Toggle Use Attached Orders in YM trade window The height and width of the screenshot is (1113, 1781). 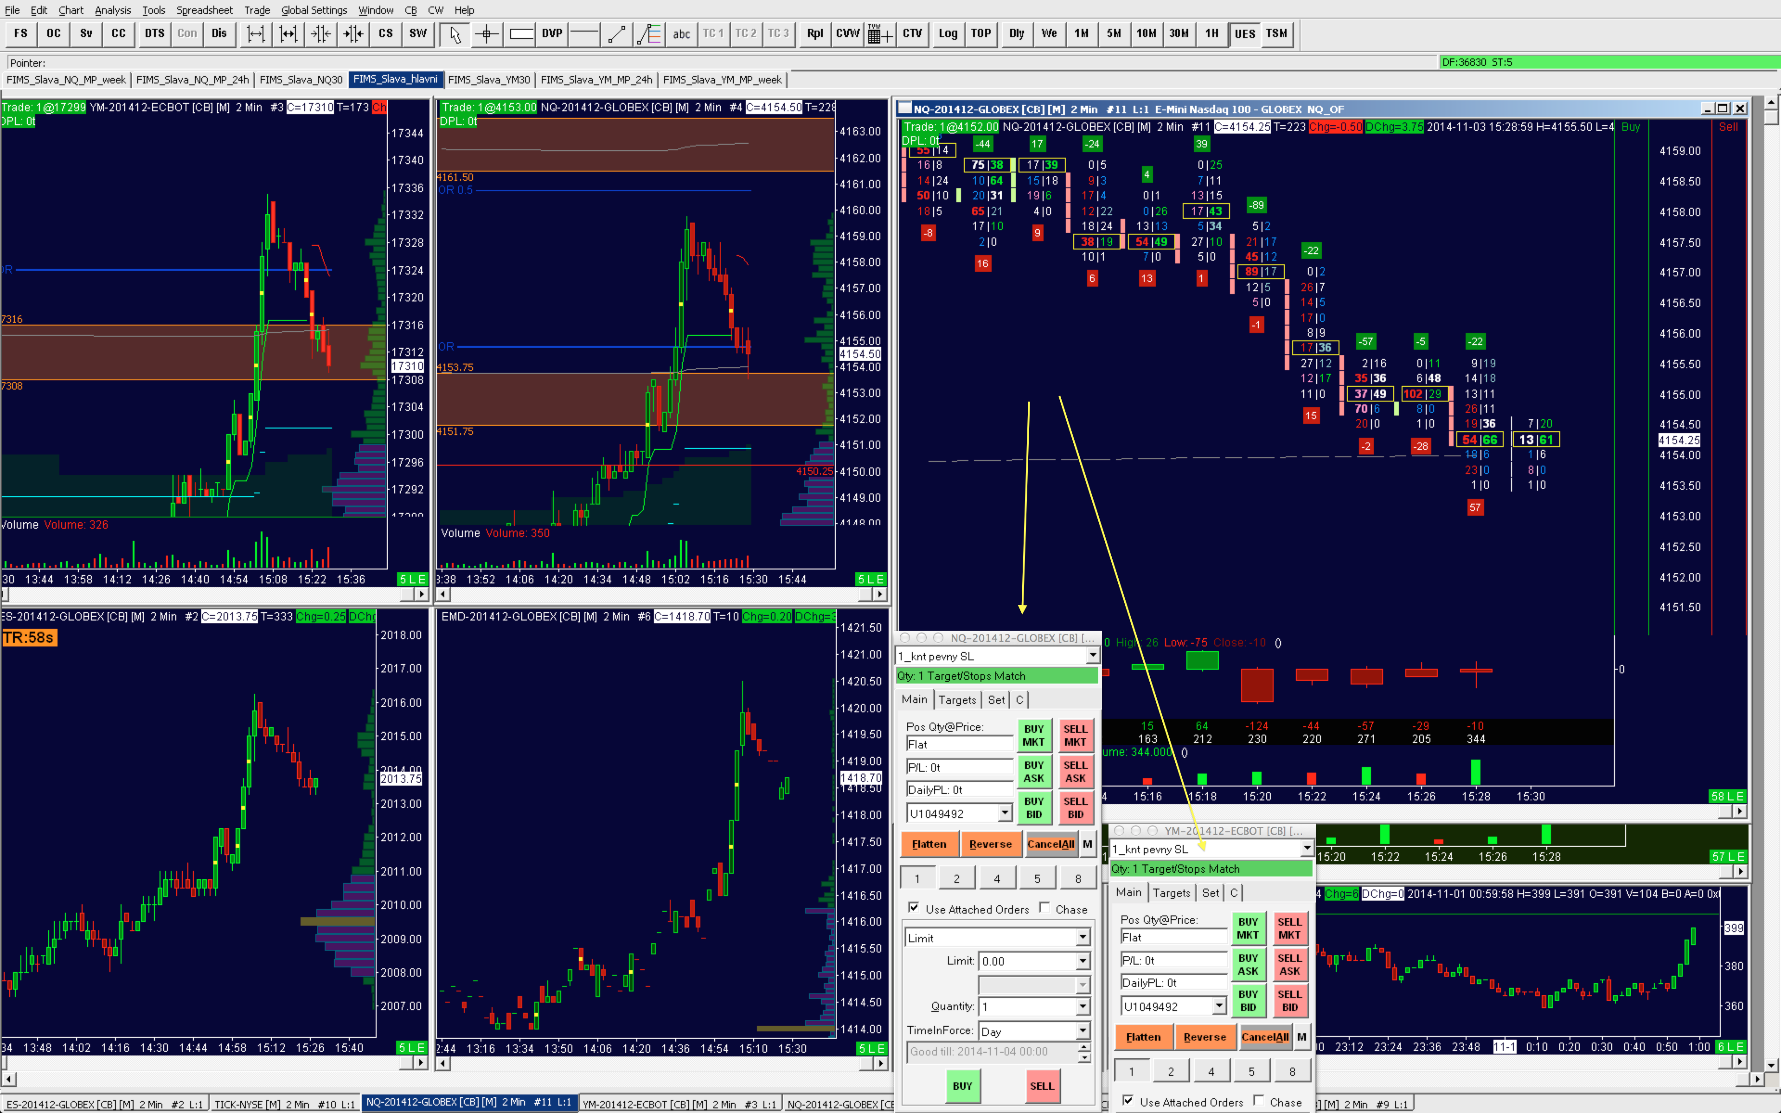[x=1128, y=1100]
